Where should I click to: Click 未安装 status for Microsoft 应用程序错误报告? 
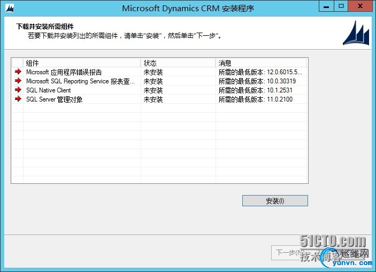153,72
